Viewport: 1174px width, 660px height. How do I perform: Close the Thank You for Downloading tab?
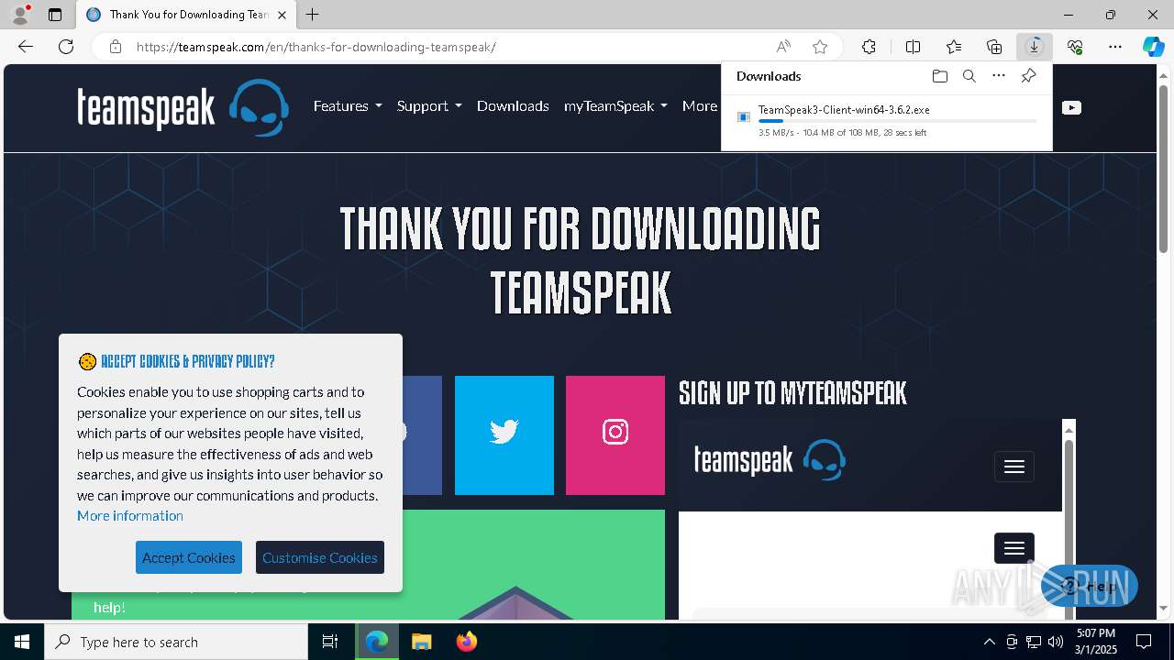[x=282, y=15]
